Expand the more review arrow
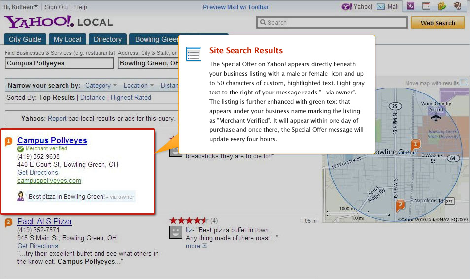Image resolution: width=470 pixels, height=279 pixels. click(205, 246)
